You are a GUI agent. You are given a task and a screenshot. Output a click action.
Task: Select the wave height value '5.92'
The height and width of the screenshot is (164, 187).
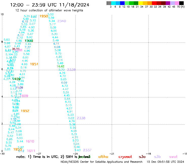pos(30,37)
